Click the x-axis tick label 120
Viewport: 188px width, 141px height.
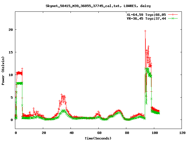(x=182, y=133)
